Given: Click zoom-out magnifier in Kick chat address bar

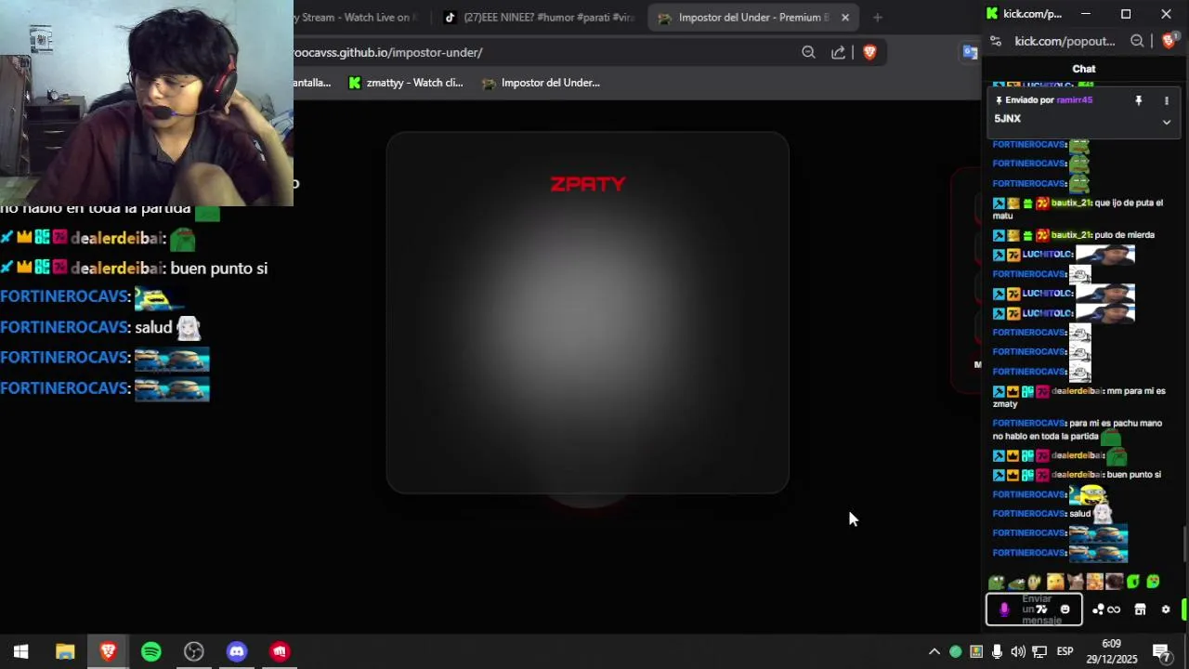Looking at the screenshot, I should click(1137, 41).
